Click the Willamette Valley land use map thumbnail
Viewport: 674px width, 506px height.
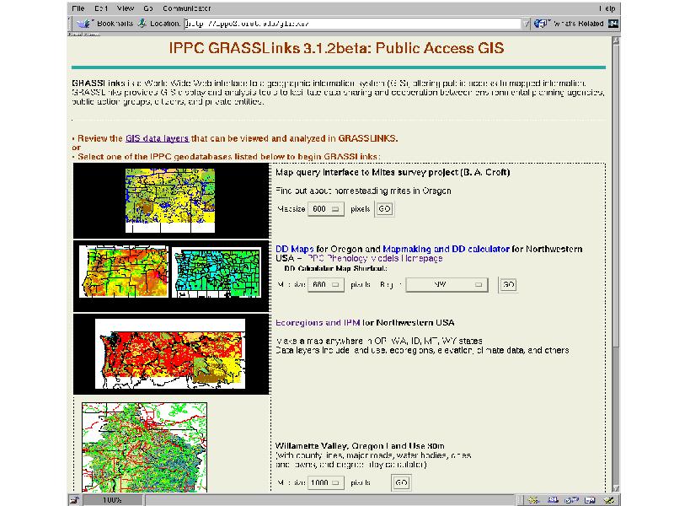click(144, 448)
